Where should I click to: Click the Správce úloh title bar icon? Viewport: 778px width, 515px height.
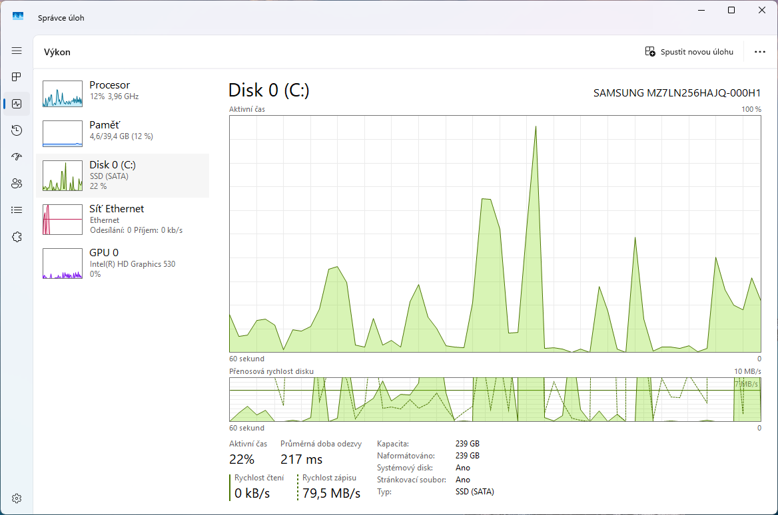[x=18, y=17]
